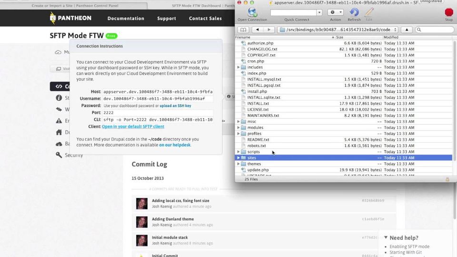The width and height of the screenshot is (457, 257).
Task: Sort by Size column header
Action: (359, 37)
